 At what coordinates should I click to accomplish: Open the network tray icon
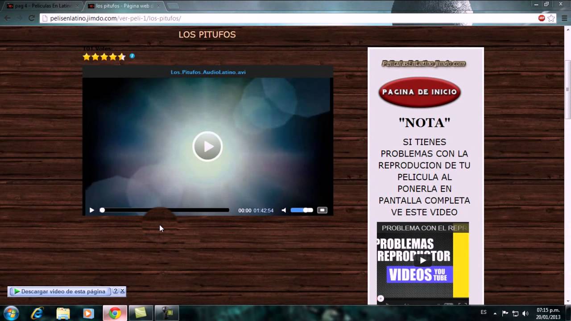coord(515,313)
